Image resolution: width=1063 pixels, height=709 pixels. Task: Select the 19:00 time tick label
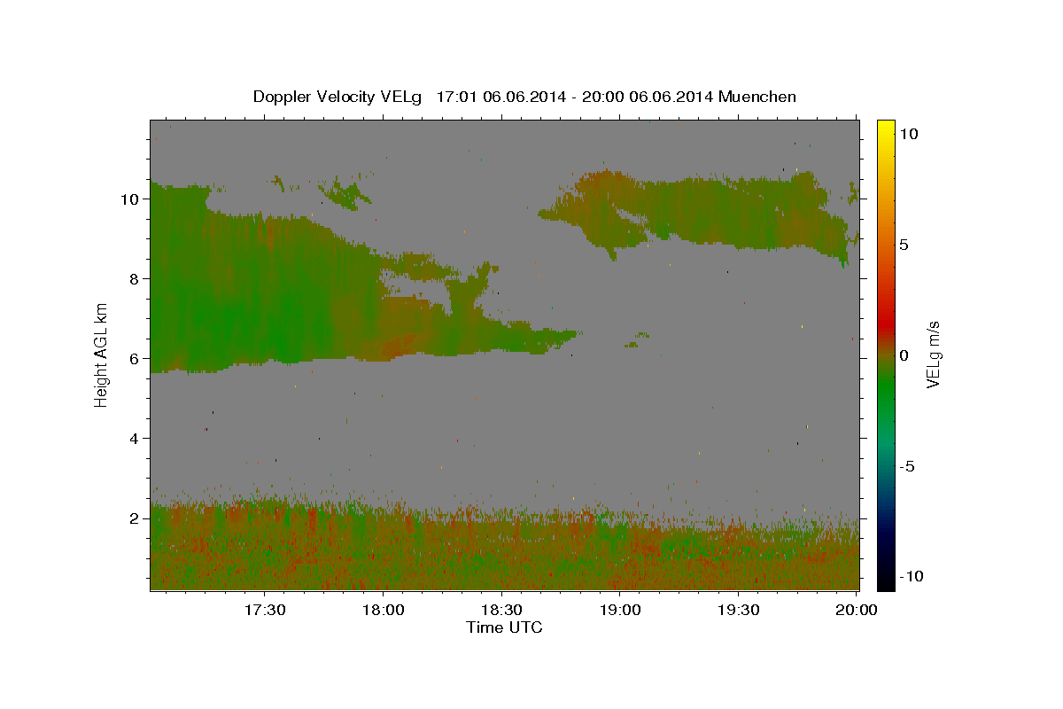pos(620,610)
